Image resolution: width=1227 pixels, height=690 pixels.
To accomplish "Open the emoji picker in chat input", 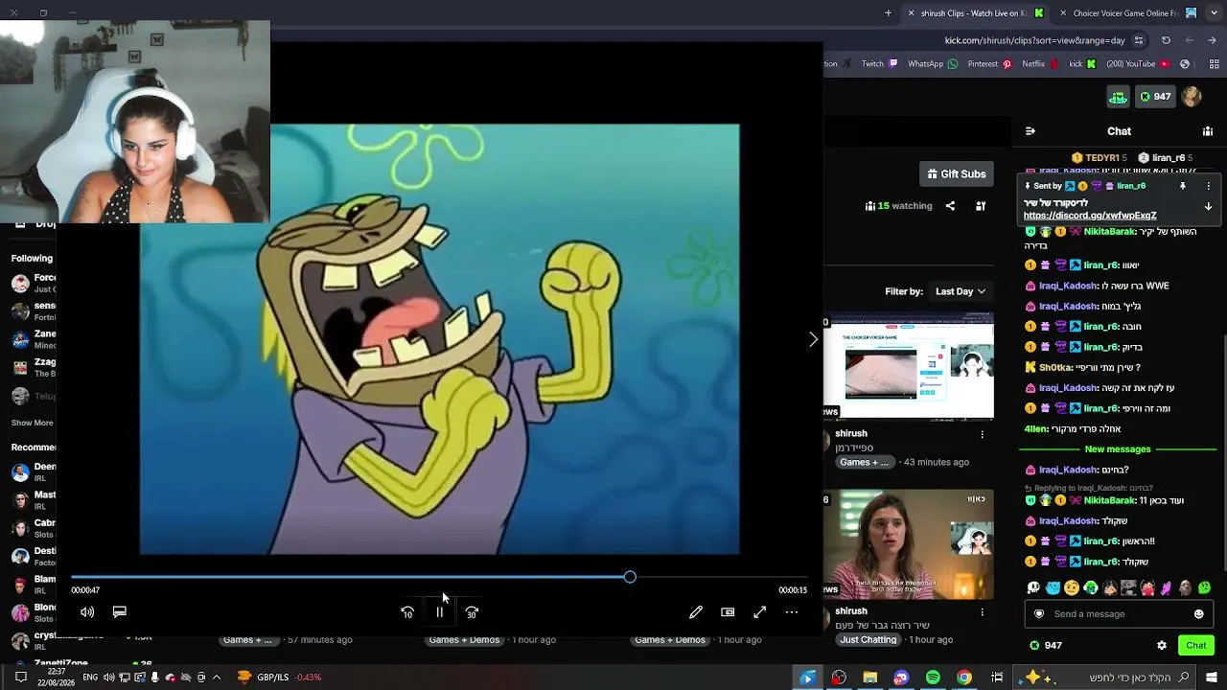I will pyautogui.click(x=1198, y=614).
